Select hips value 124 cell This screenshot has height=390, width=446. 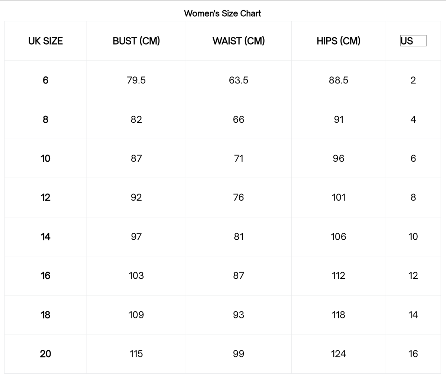click(x=338, y=354)
